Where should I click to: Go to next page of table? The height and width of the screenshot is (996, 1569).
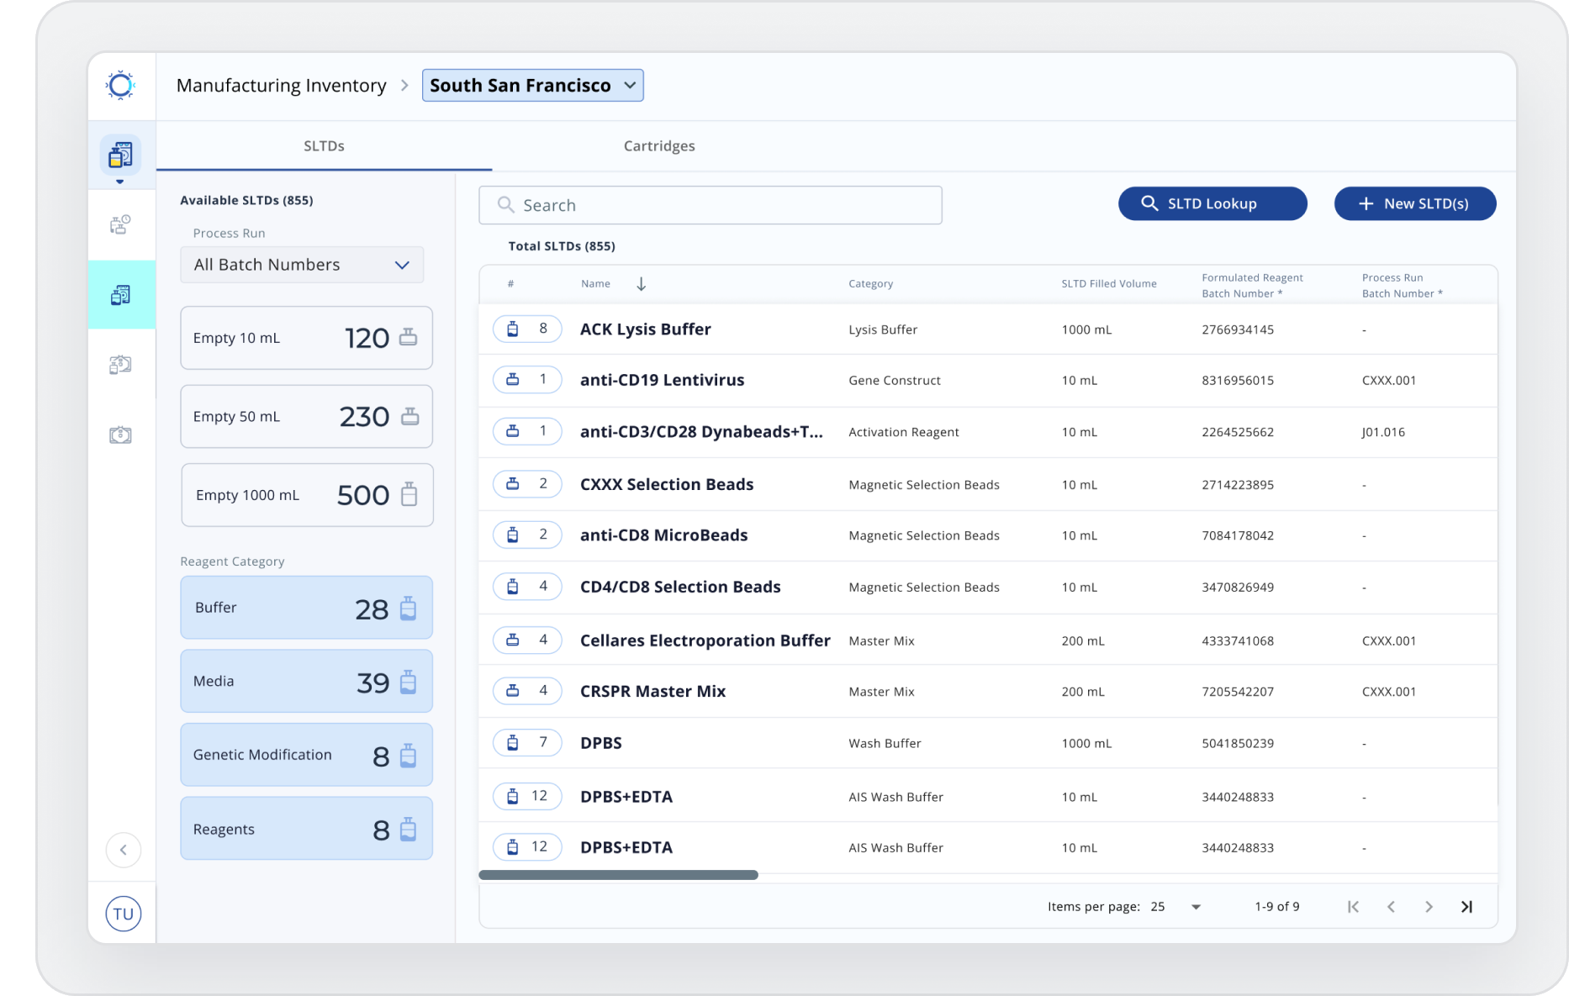pyautogui.click(x=1429, y=906)
